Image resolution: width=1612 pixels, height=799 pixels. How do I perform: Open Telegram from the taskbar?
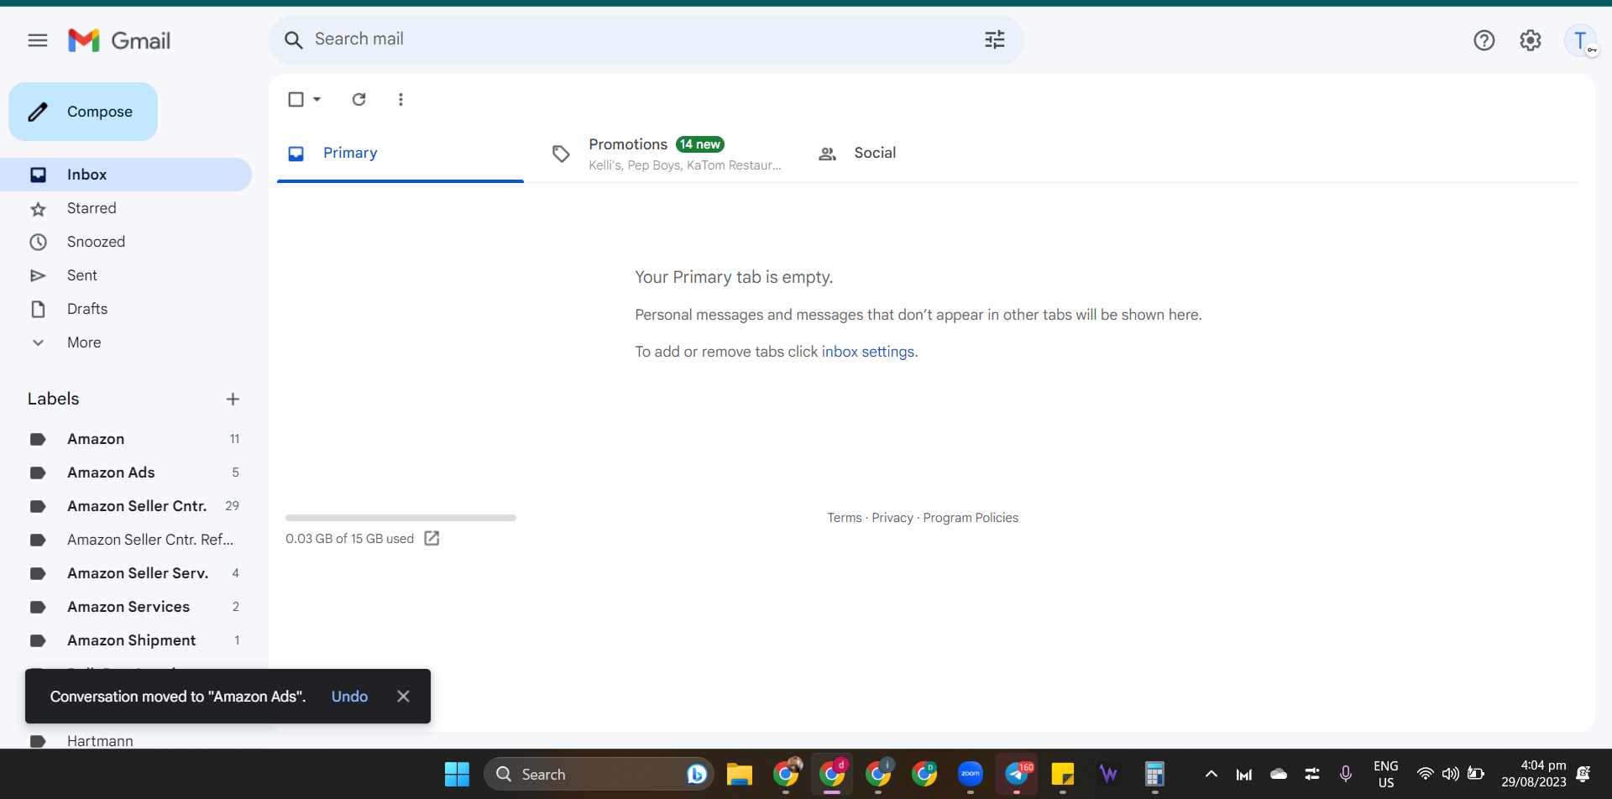click(x=1017, y=774)
